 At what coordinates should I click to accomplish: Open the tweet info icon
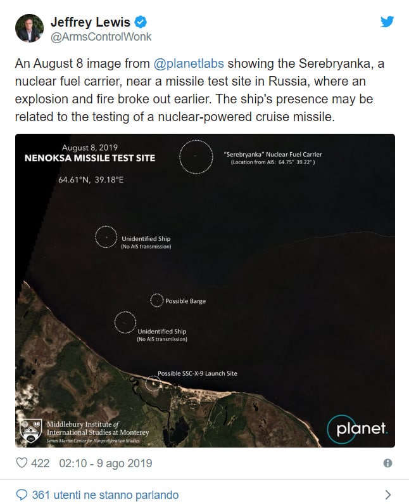click(x=387, y=463)
